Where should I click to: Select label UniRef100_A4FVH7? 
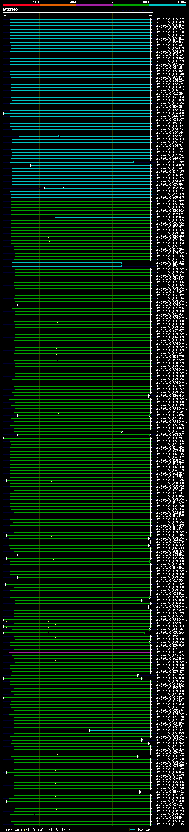(x=170, y=292)
